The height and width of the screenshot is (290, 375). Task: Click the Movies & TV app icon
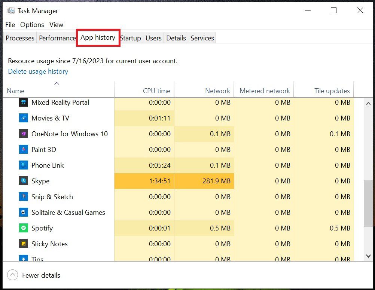(x=24, y=118)
